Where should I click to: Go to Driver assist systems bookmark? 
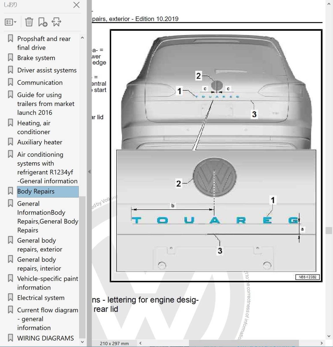(x=47, y=70)
